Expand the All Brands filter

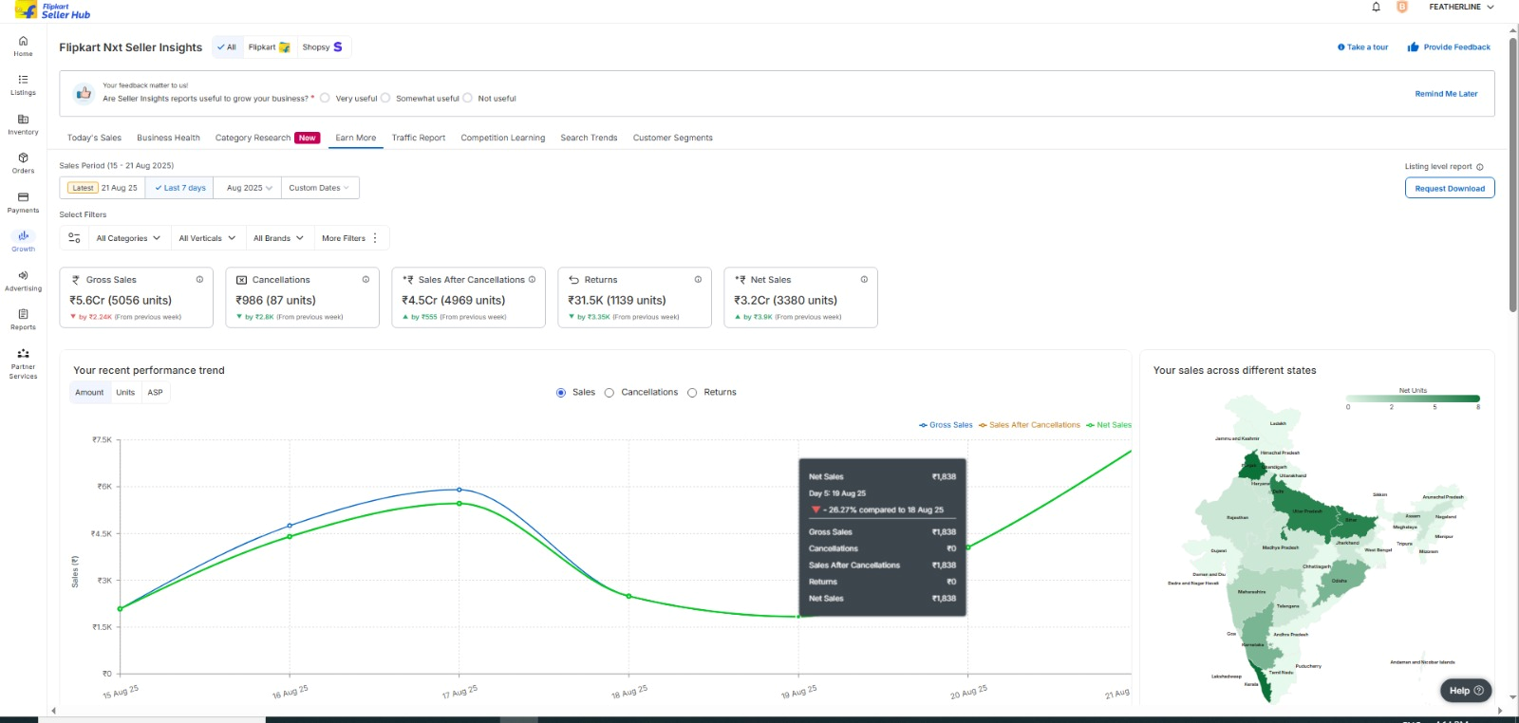[x=278, y=238]
